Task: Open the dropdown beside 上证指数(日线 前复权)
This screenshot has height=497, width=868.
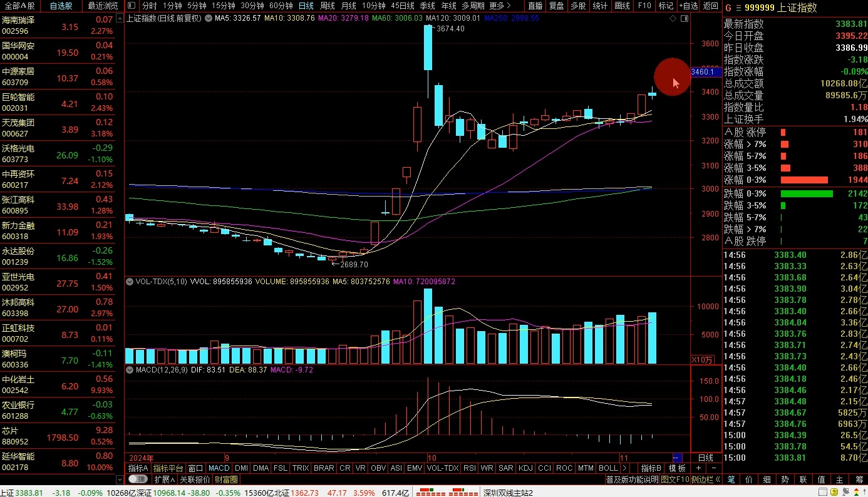Action: coord(208,18)
